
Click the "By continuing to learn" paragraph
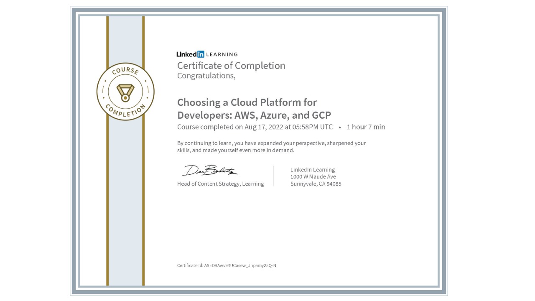pyautogui.click(x=271, y=146)
